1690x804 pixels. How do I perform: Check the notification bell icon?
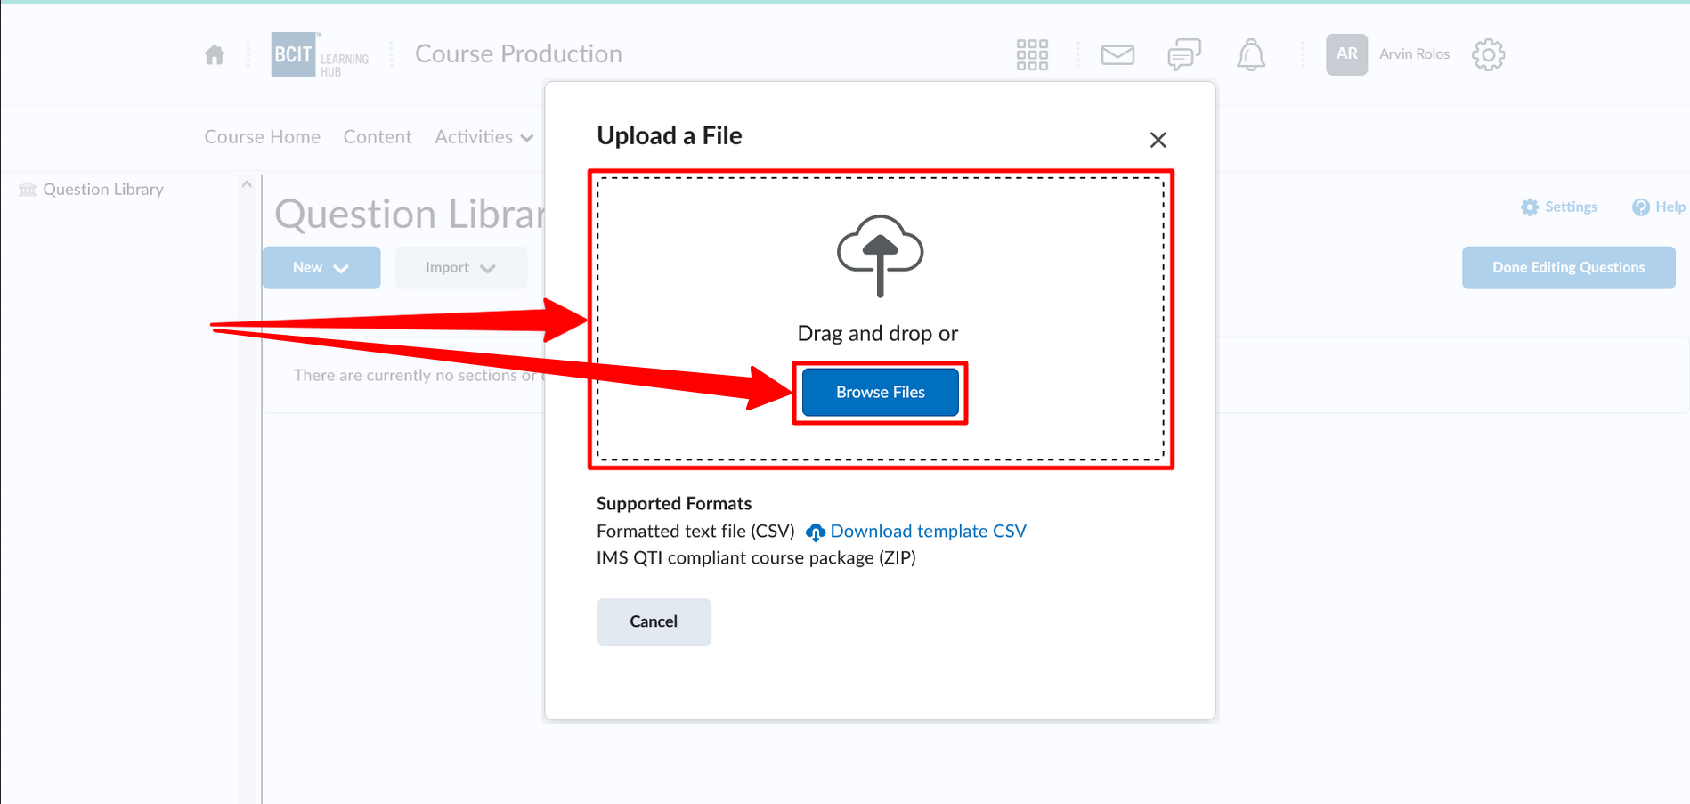coord(1251,55)
